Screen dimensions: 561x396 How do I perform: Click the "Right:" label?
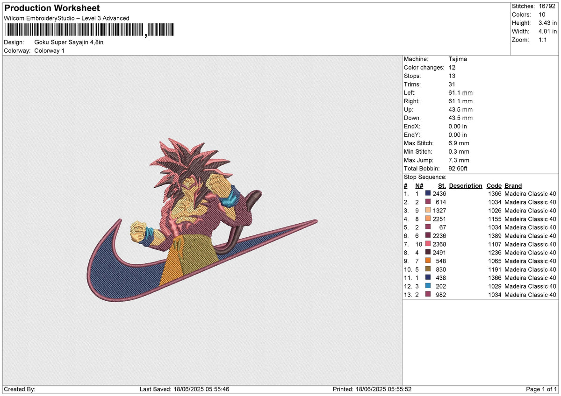[x=412, y=101]
